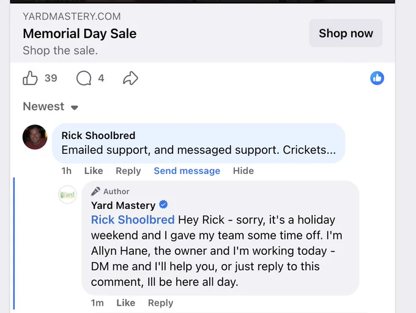Viewport: 416px width, 313px height.
Task: Open the Yard Mastery author name
Action: point(123,205)
